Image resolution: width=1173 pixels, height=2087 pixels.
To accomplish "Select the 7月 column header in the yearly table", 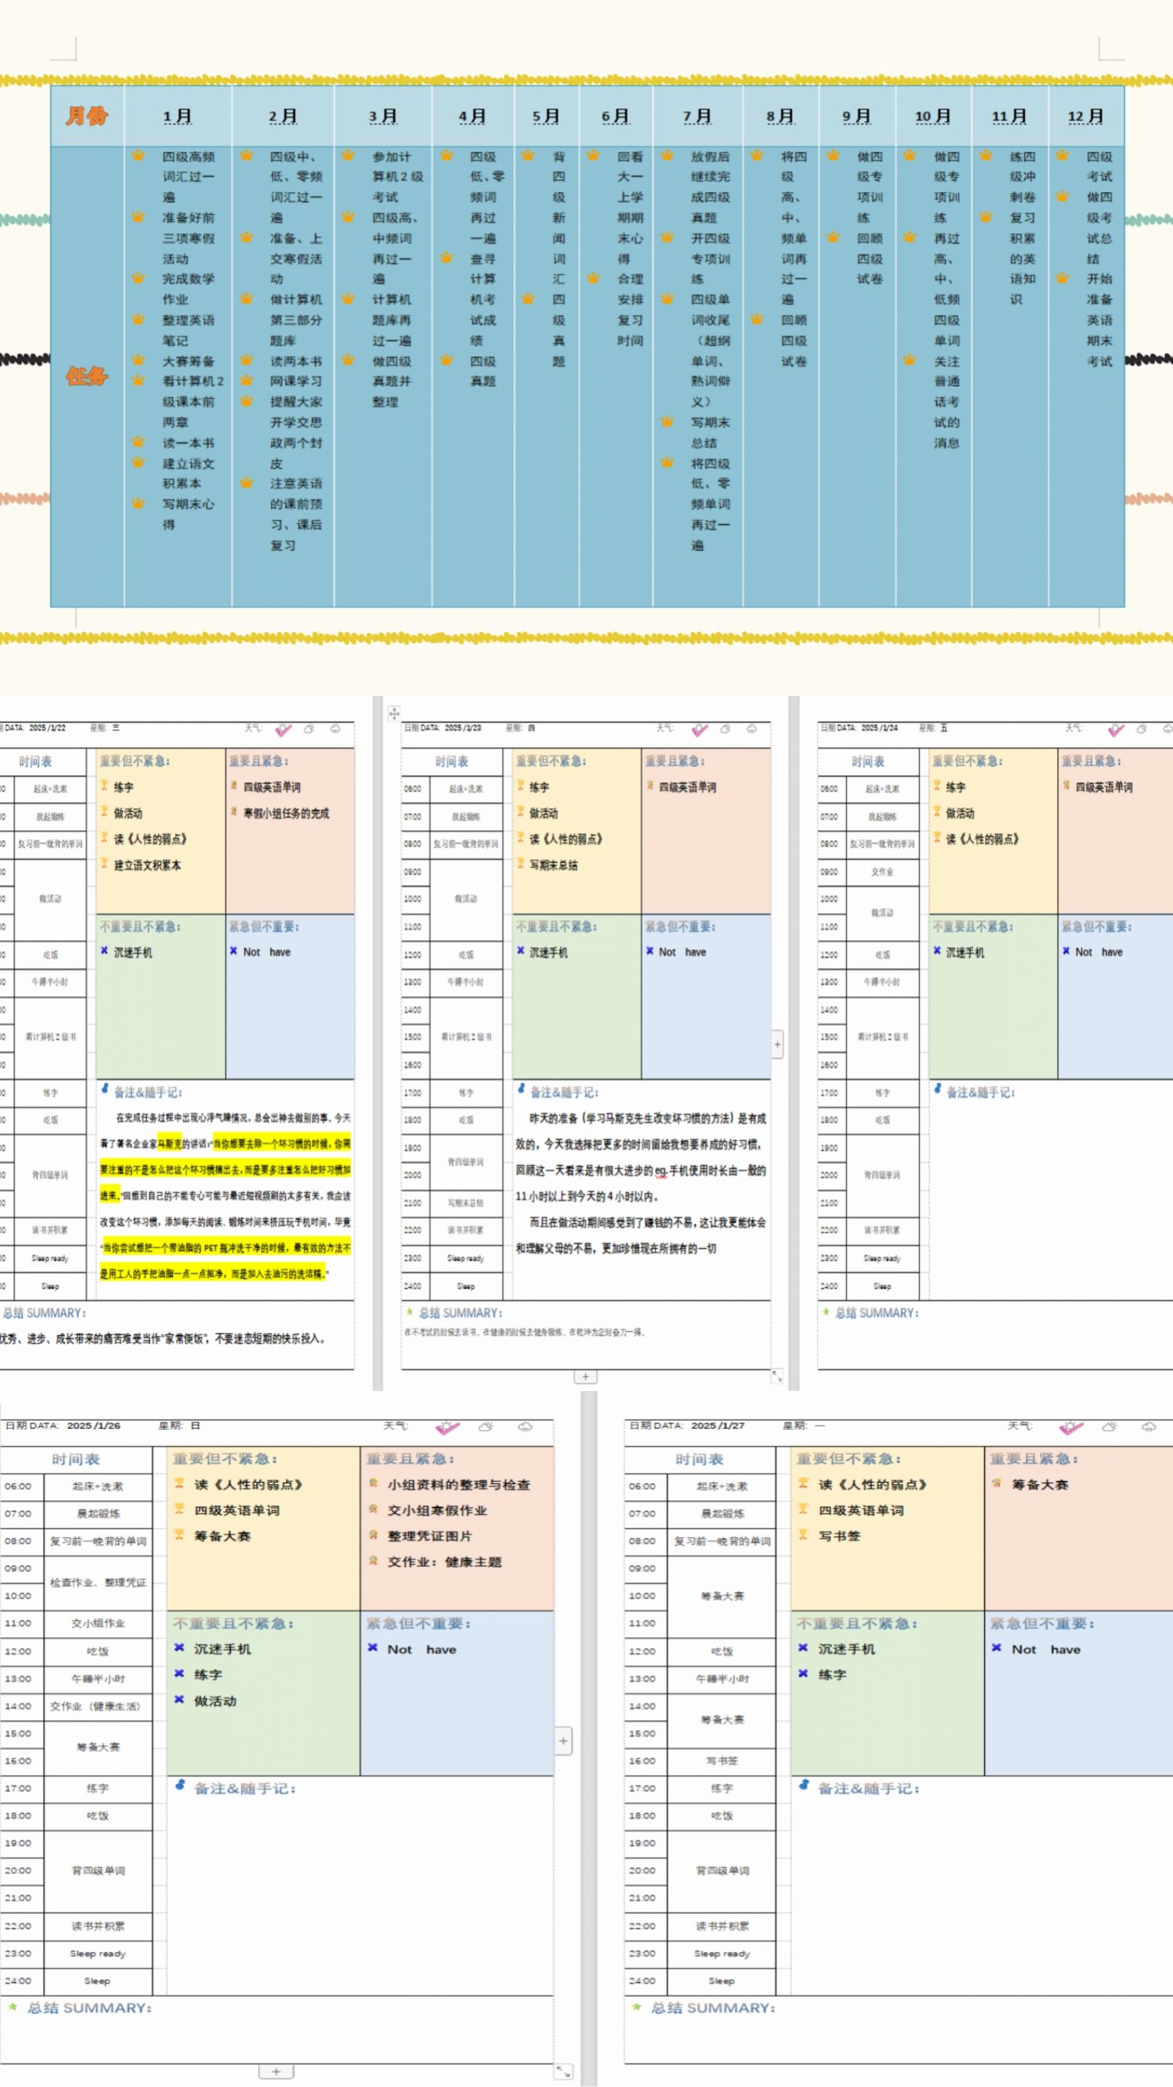I will pyautogui.click(x=696, y=116).
